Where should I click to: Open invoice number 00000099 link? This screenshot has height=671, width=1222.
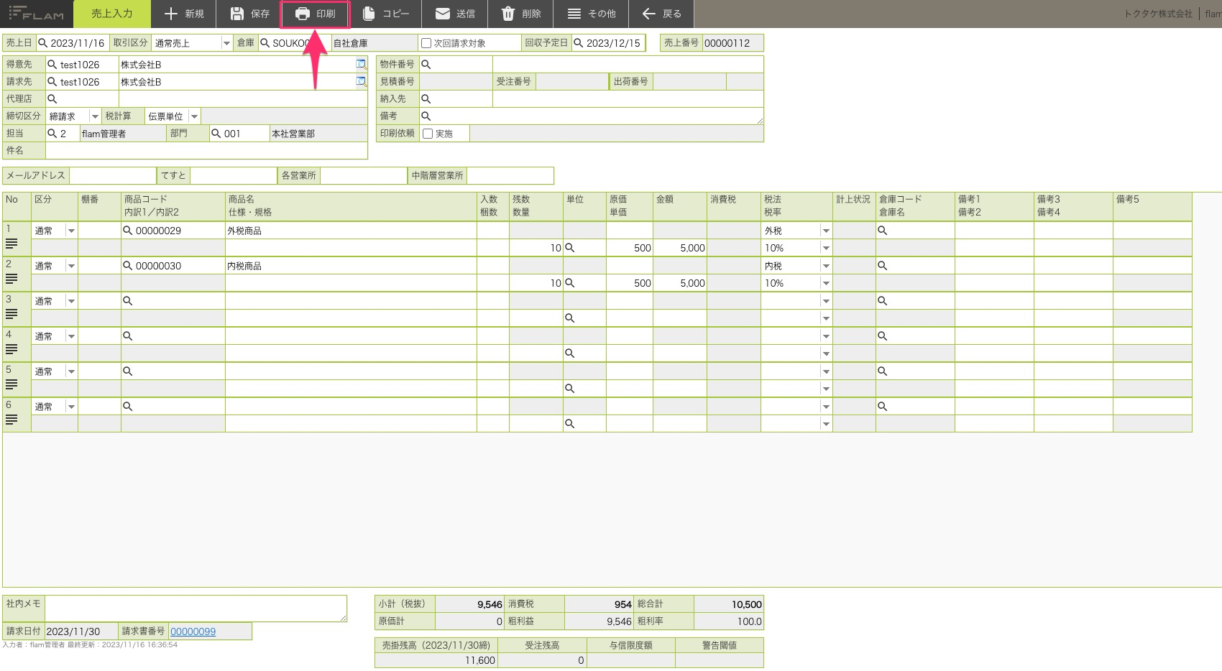coord(193,631)
